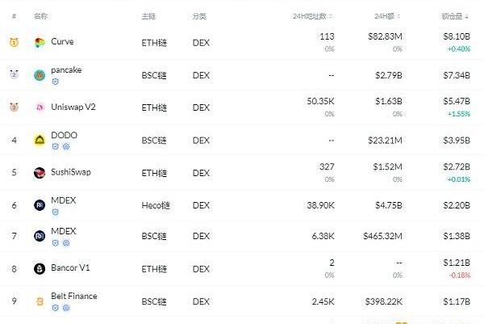Click the shield badge under DODO
Viewport: 484px width, 324px height.
coord(55,146)
